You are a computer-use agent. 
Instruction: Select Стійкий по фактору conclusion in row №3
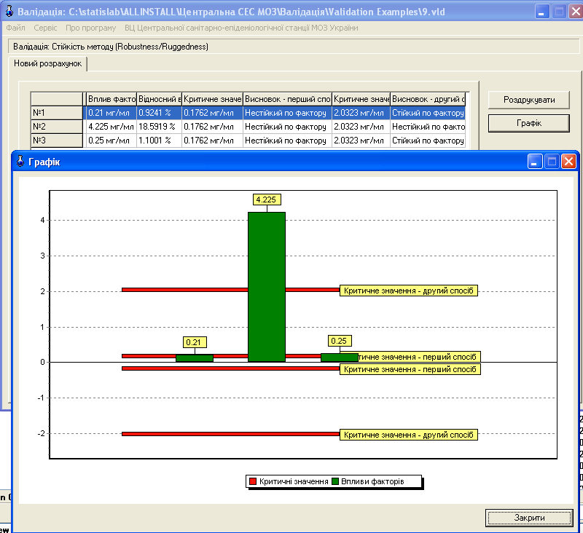(428, 141)
